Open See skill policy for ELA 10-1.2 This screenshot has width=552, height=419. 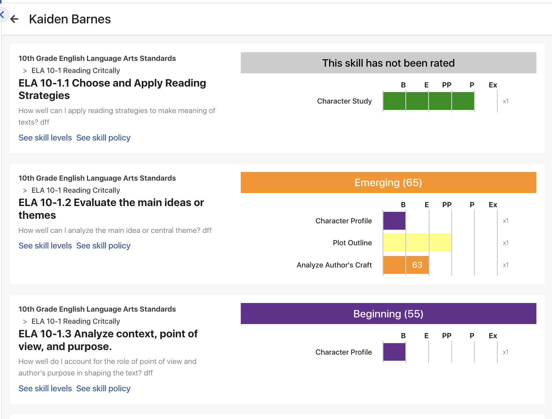point(103,246)
